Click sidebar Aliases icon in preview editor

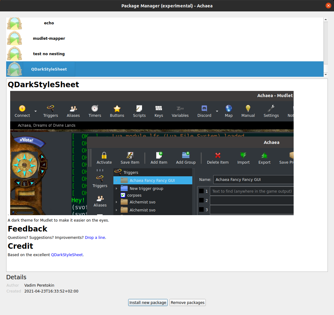(x=100, y=198)
